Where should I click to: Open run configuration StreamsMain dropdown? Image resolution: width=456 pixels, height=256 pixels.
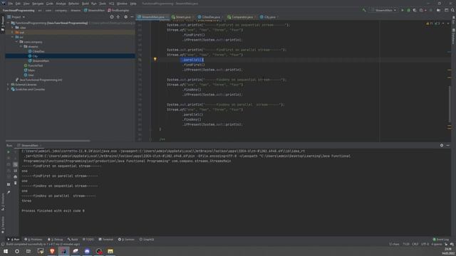pyautogui.click(x=383, y=10)
